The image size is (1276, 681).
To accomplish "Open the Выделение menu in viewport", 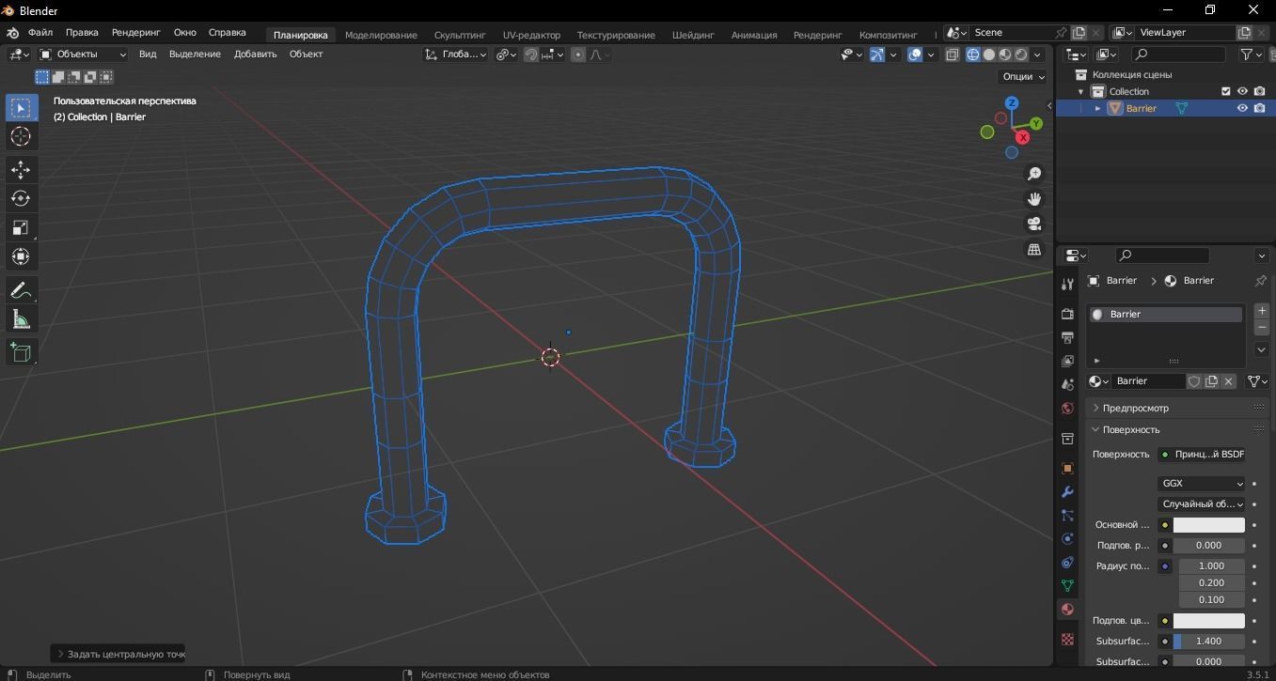I will (x=195, y=54).
